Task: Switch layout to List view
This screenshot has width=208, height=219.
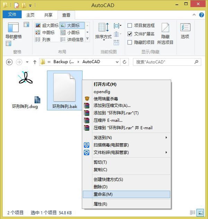Action: pyautogui.click(x=43, y=40)
